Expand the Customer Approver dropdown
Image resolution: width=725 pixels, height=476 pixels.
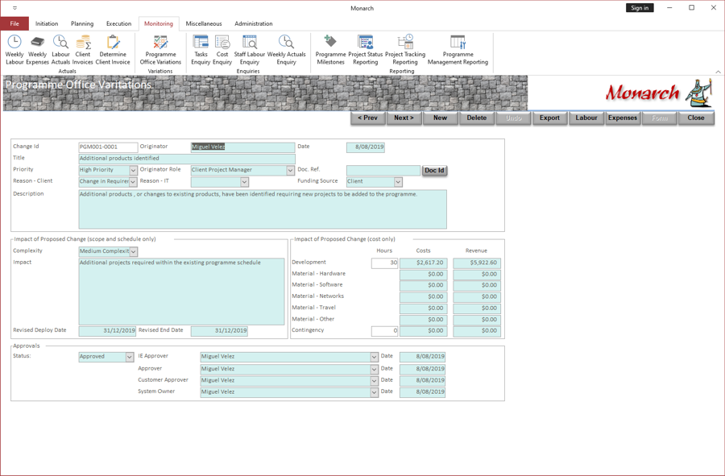(374, 381)
